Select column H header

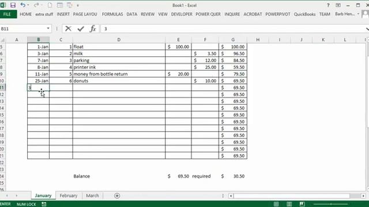coord(258,40)
